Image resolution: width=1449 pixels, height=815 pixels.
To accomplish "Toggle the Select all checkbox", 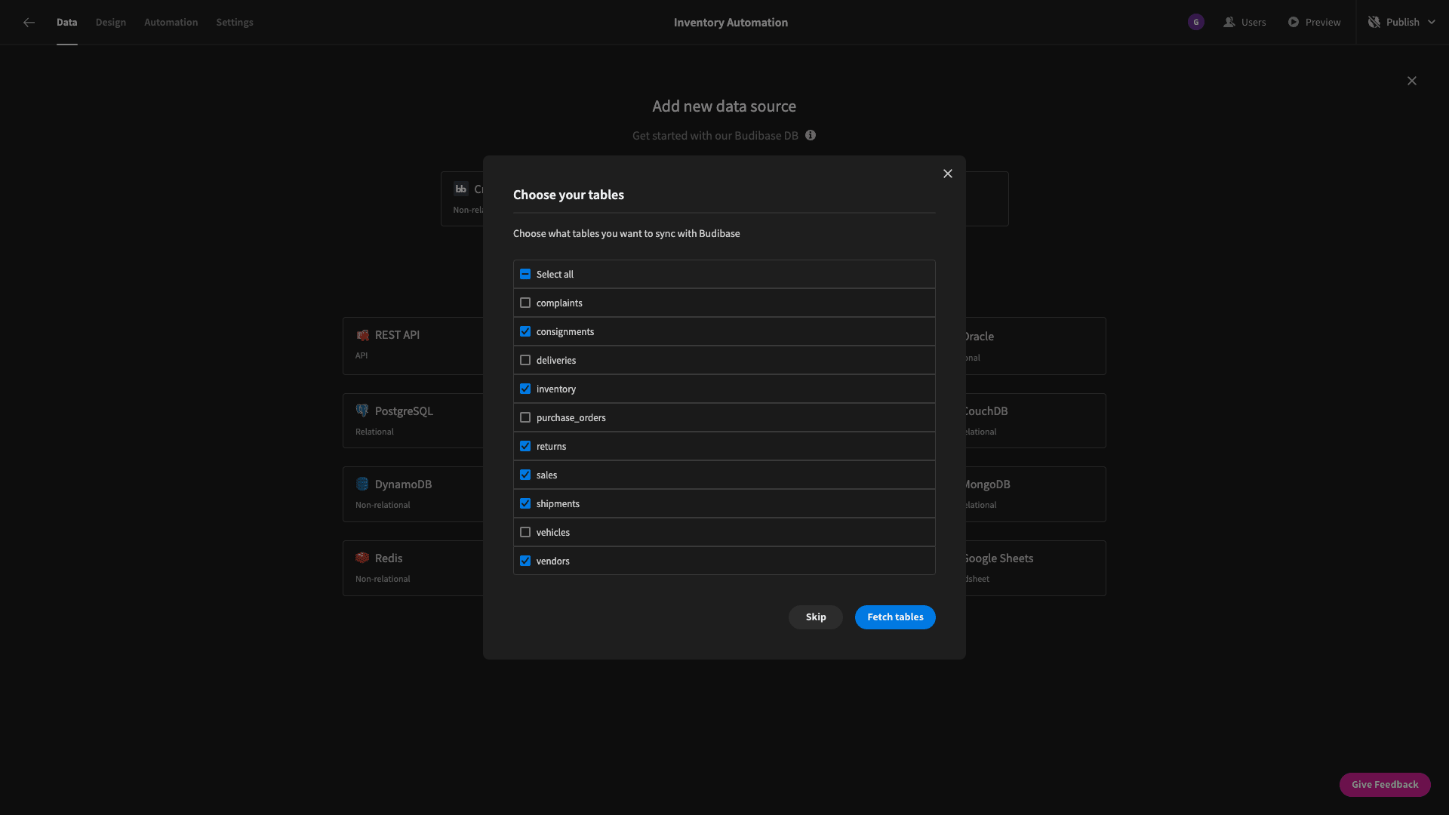I will [525, 275].
